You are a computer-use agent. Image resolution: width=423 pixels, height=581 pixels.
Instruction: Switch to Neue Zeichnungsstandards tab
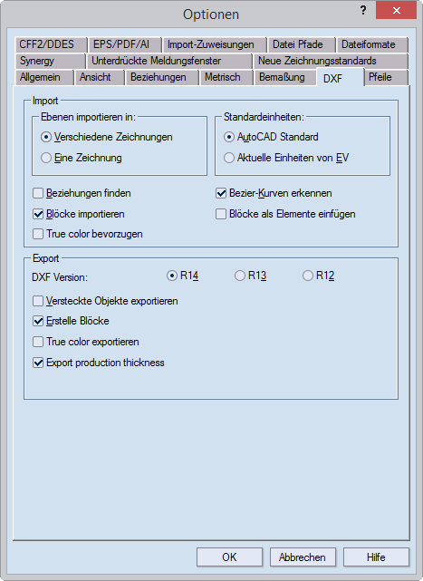[331, 61]
